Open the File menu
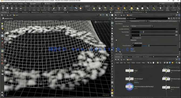This screenshot has width=181, height=98. (2, 3)
